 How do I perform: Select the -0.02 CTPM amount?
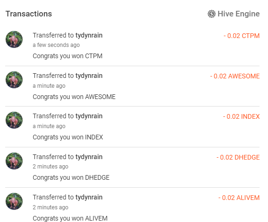tap(242, 36)
